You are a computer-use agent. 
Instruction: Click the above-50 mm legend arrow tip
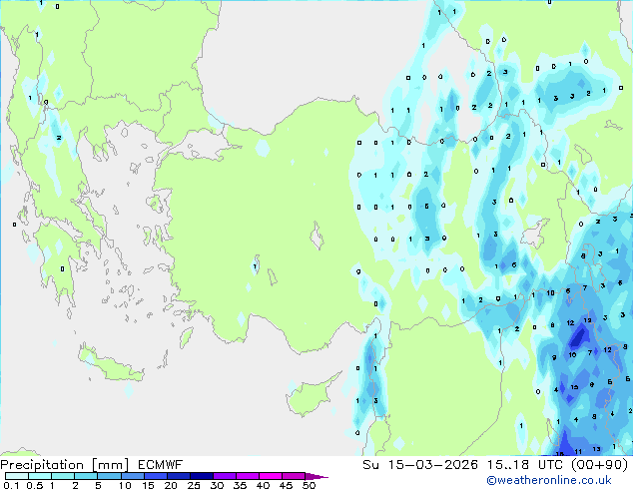tap(316, 476)
